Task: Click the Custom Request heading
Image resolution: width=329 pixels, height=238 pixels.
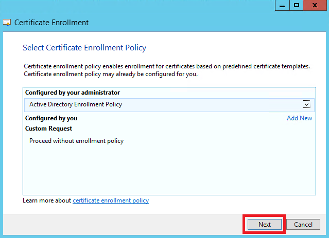Action: click(x=48, y=129)
